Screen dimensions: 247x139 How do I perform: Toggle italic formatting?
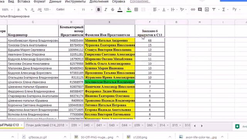(106, 10)
